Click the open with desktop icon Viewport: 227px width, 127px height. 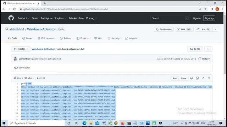click(192, 78)
